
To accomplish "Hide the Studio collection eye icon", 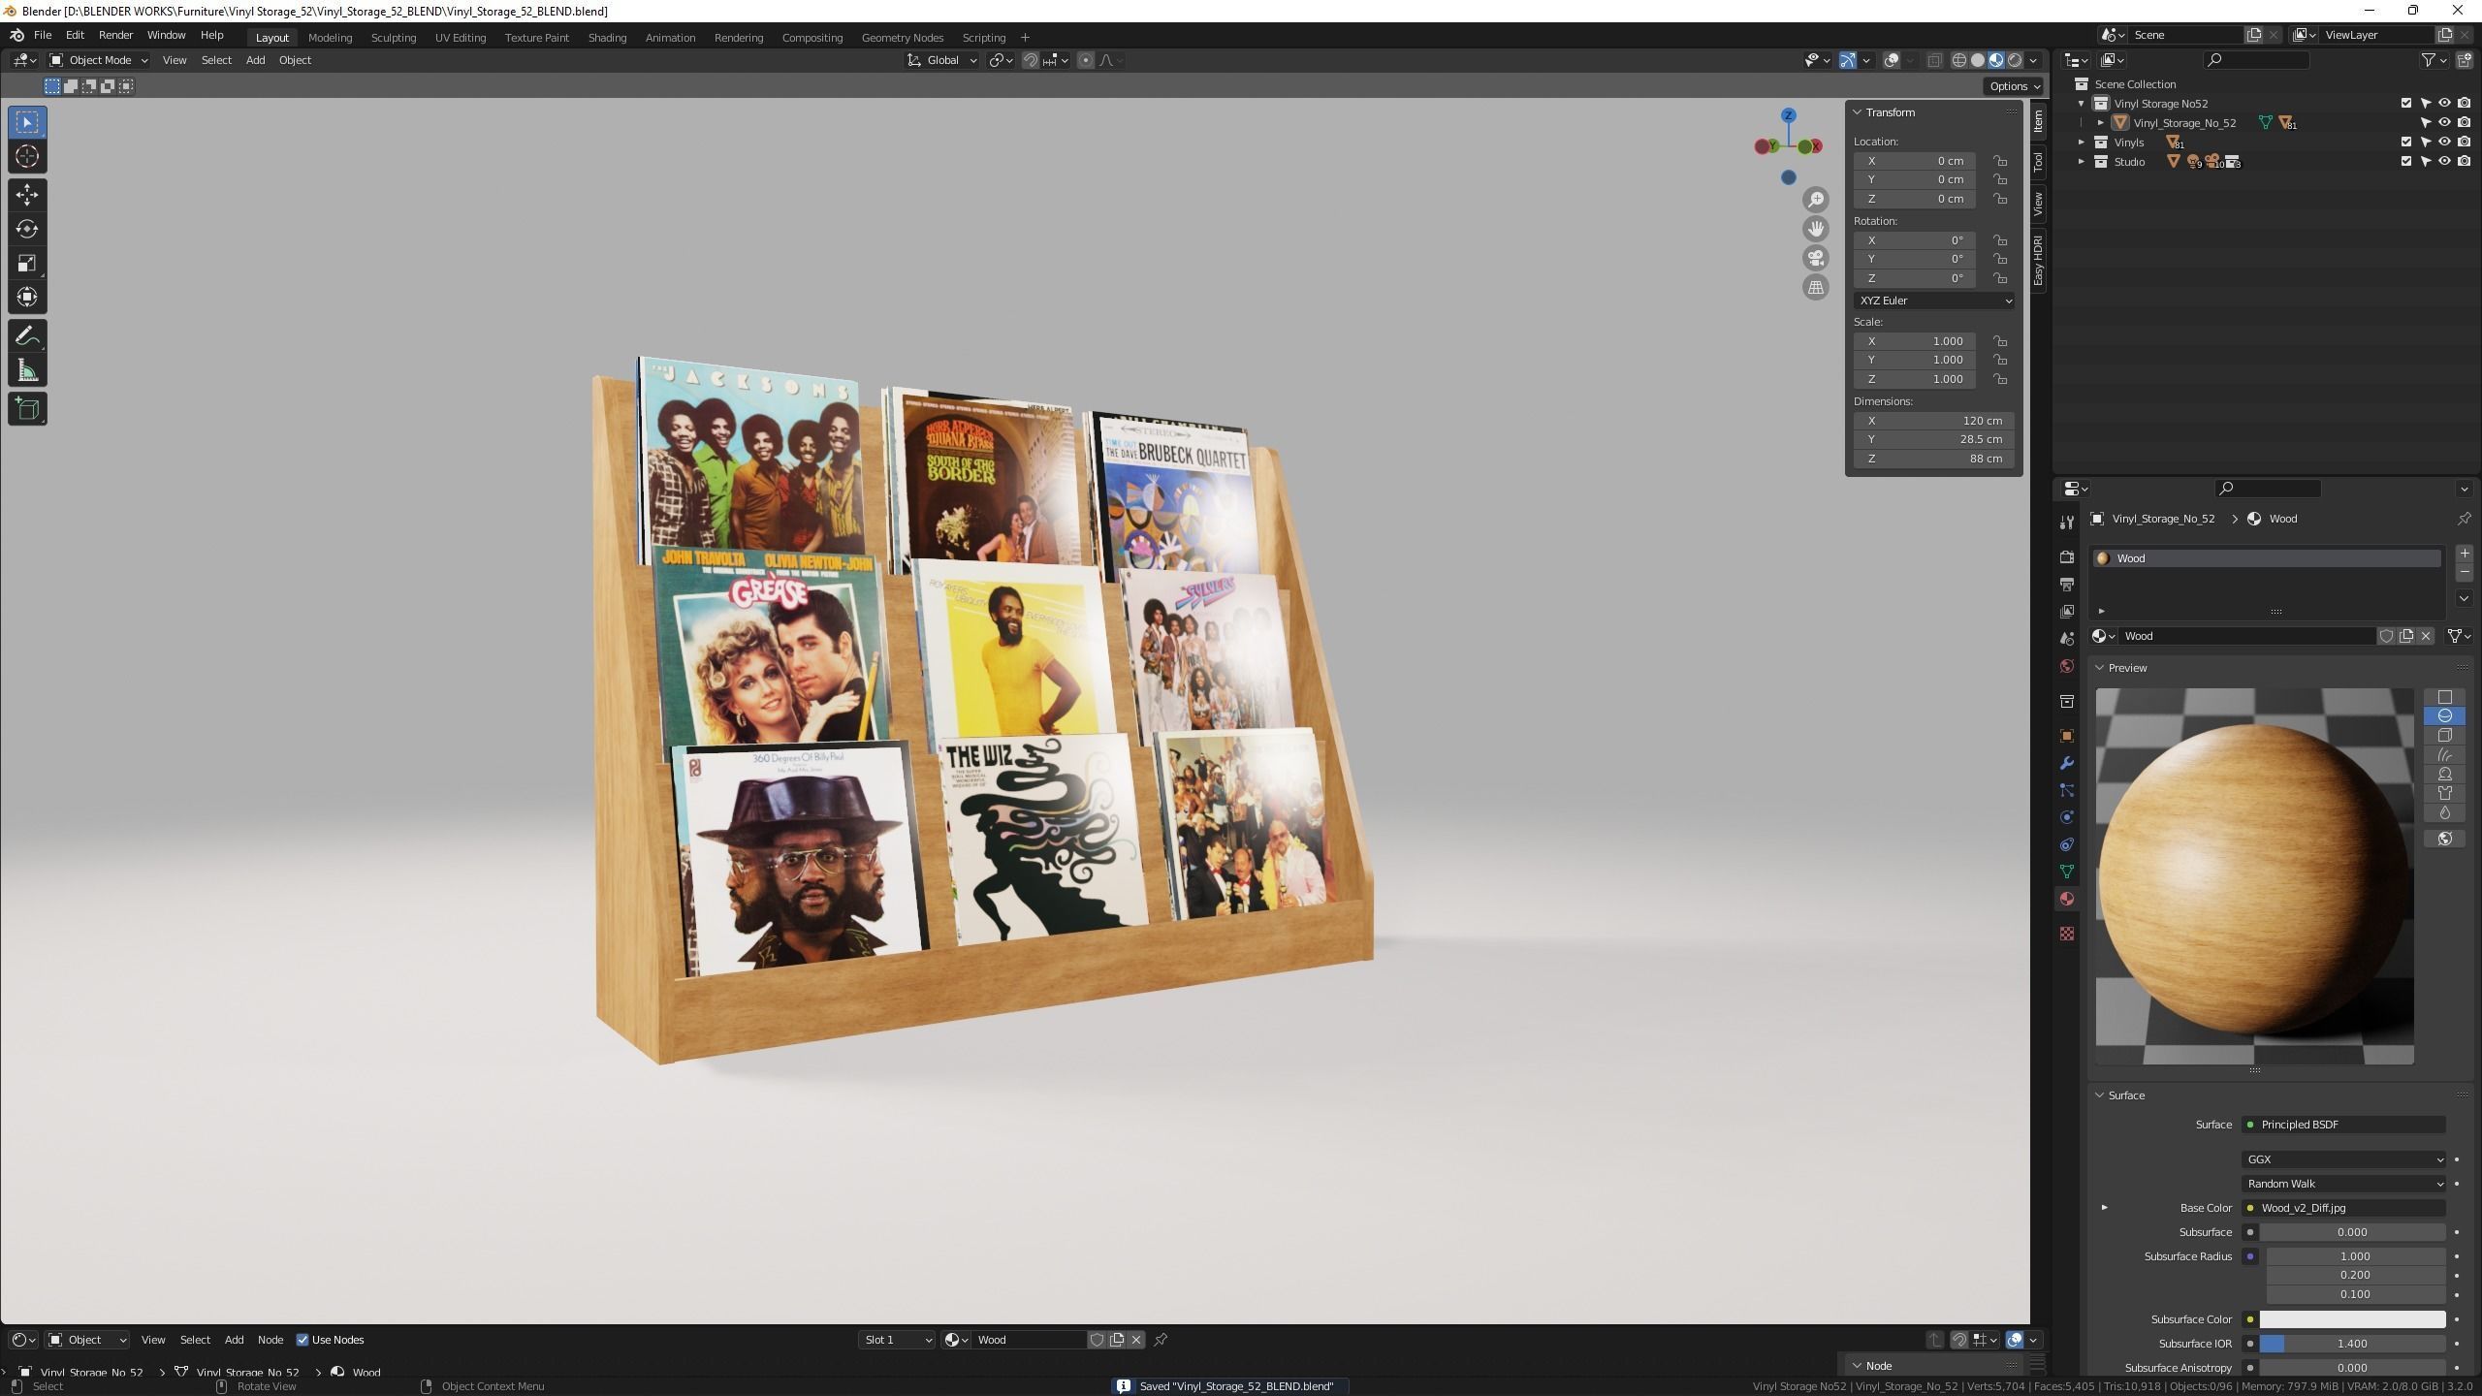I will pyautogui.click(x=2444, y=162).
